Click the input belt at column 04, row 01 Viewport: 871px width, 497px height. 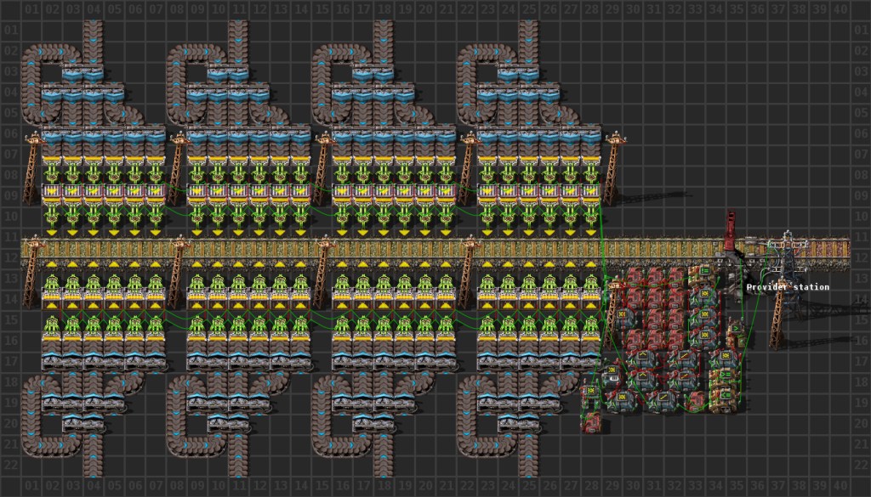[94, 30]
